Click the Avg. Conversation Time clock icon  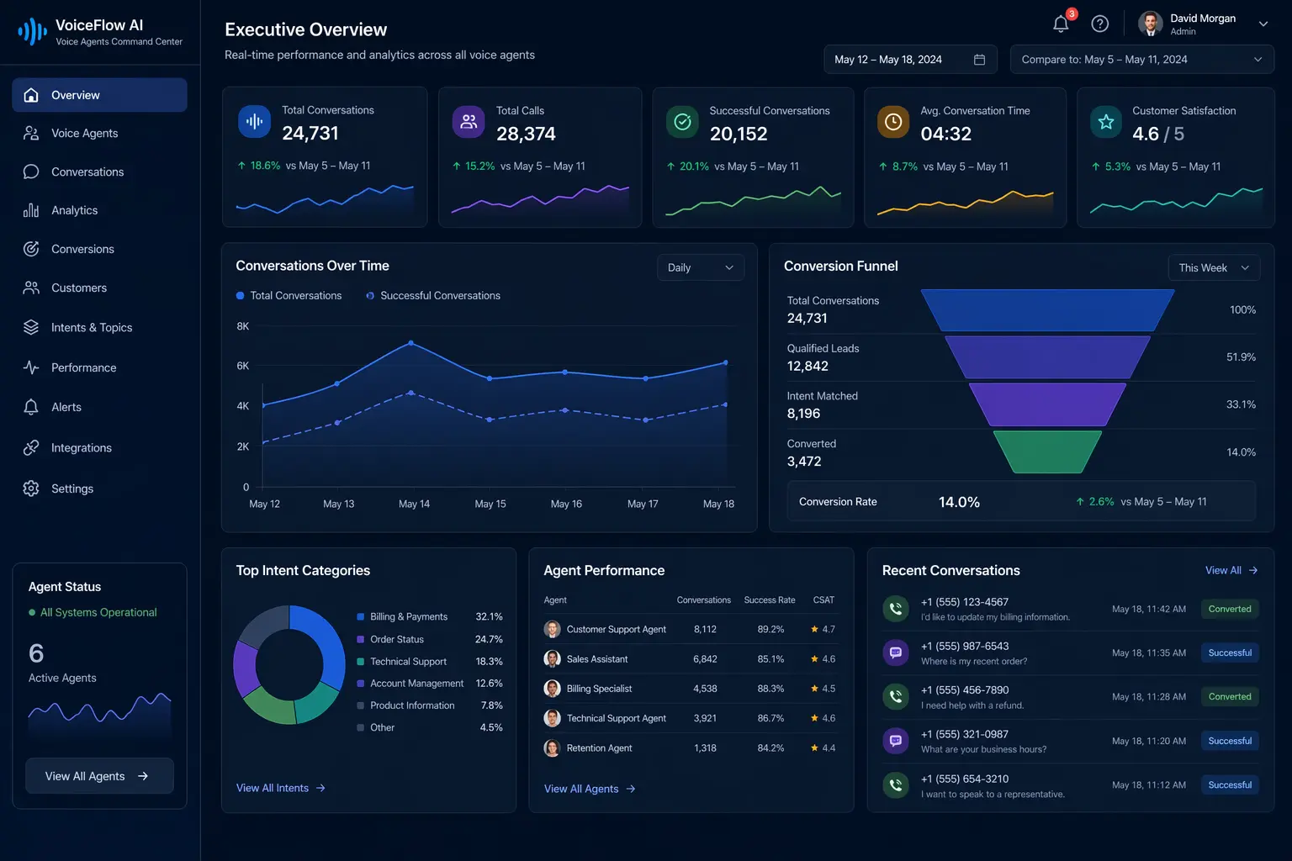point(893,122)
